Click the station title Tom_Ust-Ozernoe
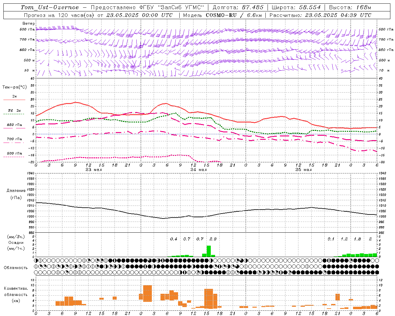 pyautogui.click(x=50, y=7)
